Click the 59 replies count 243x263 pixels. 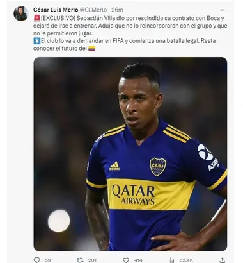tap(48, 260)
